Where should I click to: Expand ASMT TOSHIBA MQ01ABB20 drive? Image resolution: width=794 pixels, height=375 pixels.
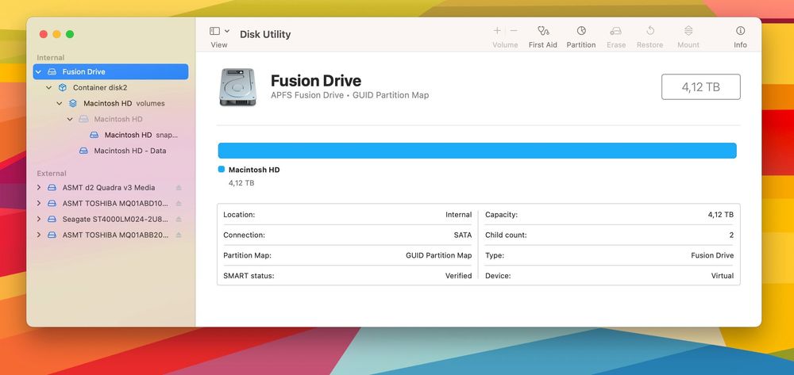[x=39, y=235]
